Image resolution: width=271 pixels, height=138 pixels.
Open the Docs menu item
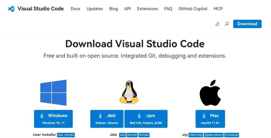pyautogui.click(x=75, y=9)
